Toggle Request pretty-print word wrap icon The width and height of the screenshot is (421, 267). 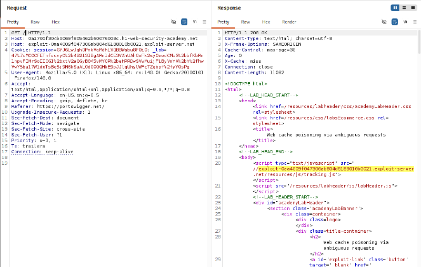pyautogui.click(x=184, y=22)
